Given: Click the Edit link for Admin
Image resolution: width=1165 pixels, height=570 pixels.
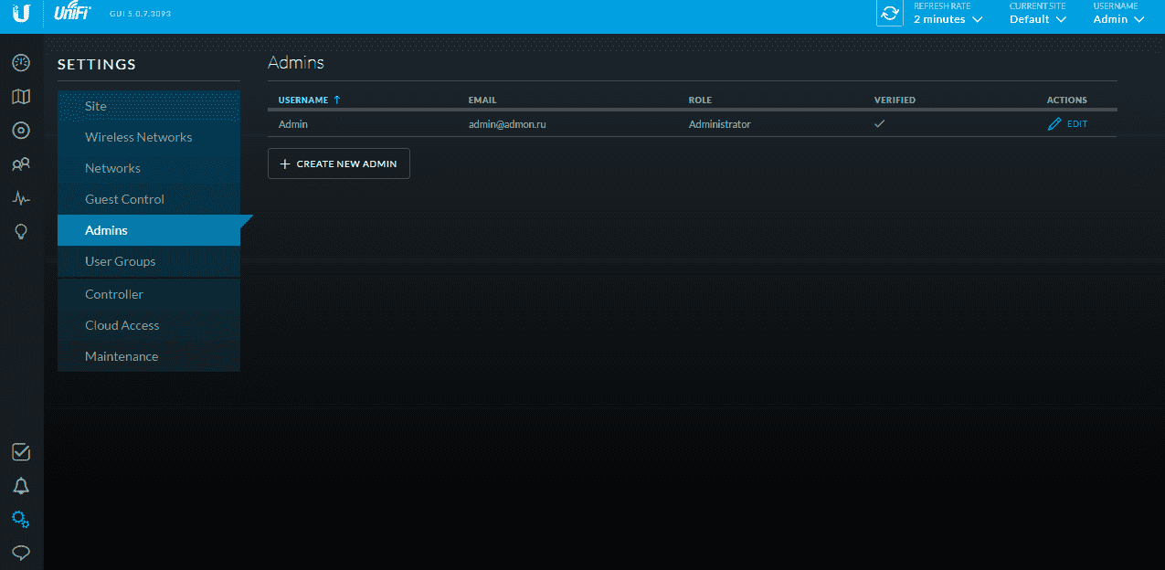Looking at the screenshot, I should point(1077,124).
